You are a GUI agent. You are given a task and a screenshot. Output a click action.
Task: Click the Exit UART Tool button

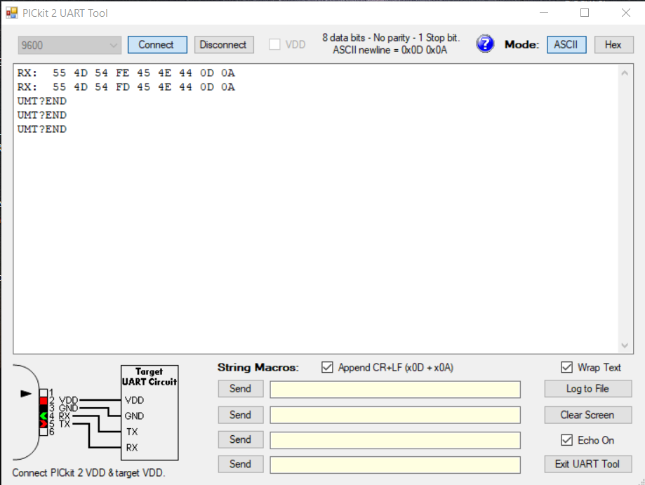588,464
